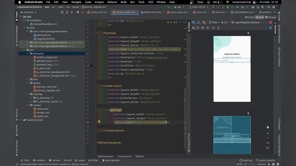Screen dimensions: 296x166
Task: Open the LoginRegisterRelative theme dropdown
Action: click(247, 23)
